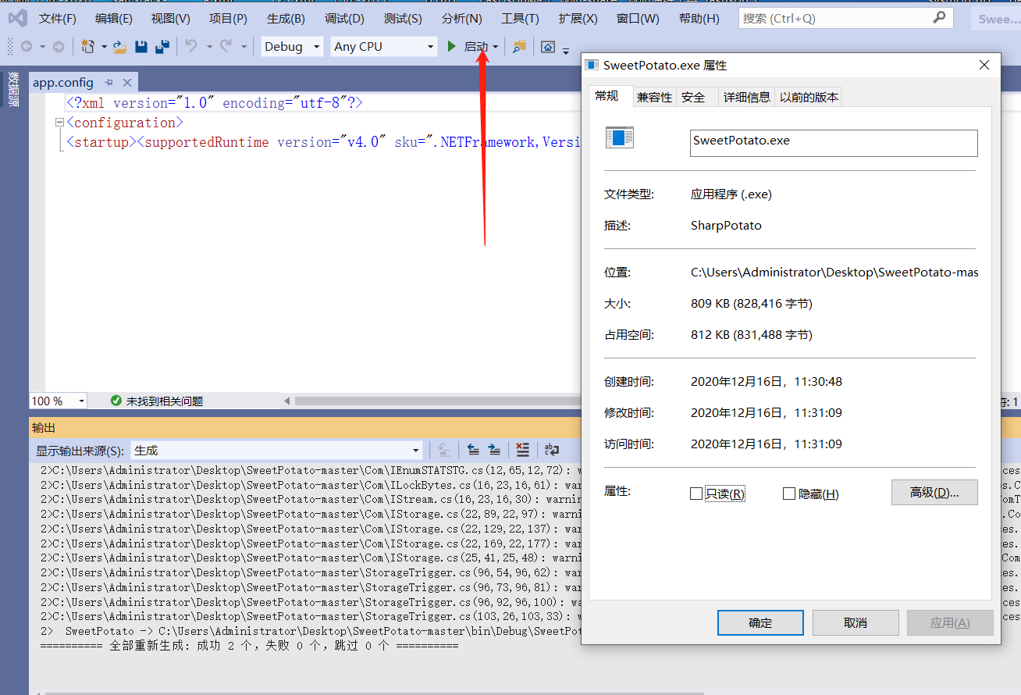The image size is (1021, 695).
Task: Undo the last edit with the undo icon
Action: (191, 47)
